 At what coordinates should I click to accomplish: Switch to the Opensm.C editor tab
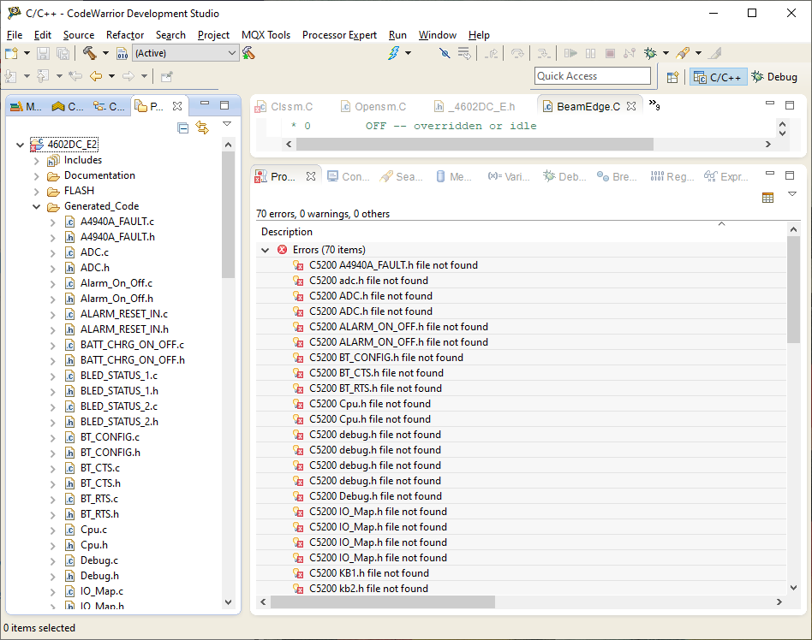[x=373, y=107]
